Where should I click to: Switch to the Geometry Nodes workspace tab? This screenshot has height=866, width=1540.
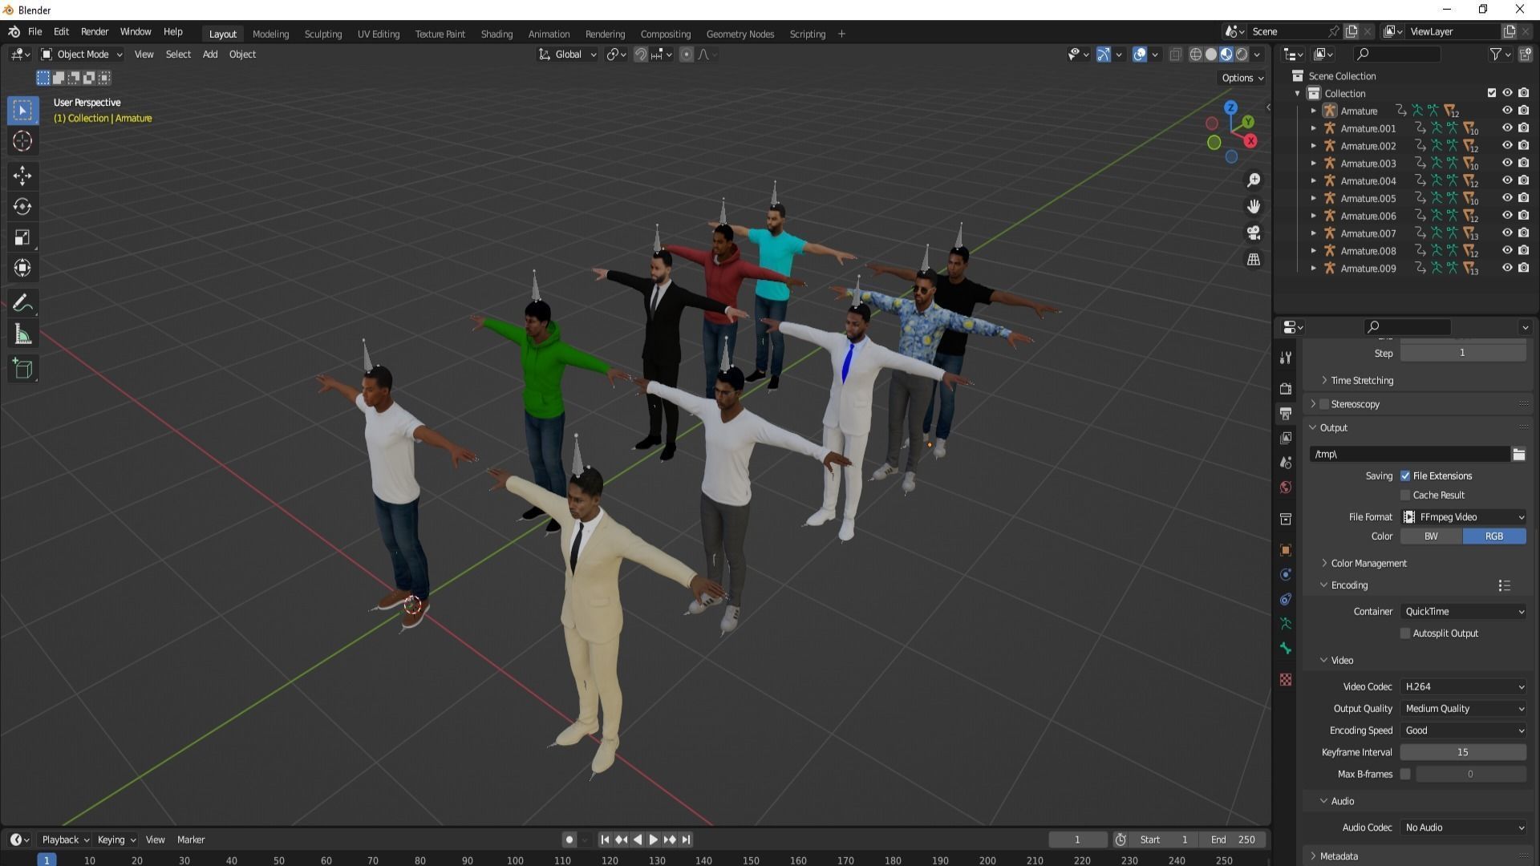tap(740, 34)
